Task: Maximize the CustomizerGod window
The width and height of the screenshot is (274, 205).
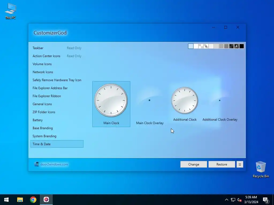Action: pyautogui.click(x=226, y=27)
